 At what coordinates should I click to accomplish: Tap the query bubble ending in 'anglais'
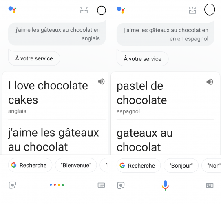point(57,34)
